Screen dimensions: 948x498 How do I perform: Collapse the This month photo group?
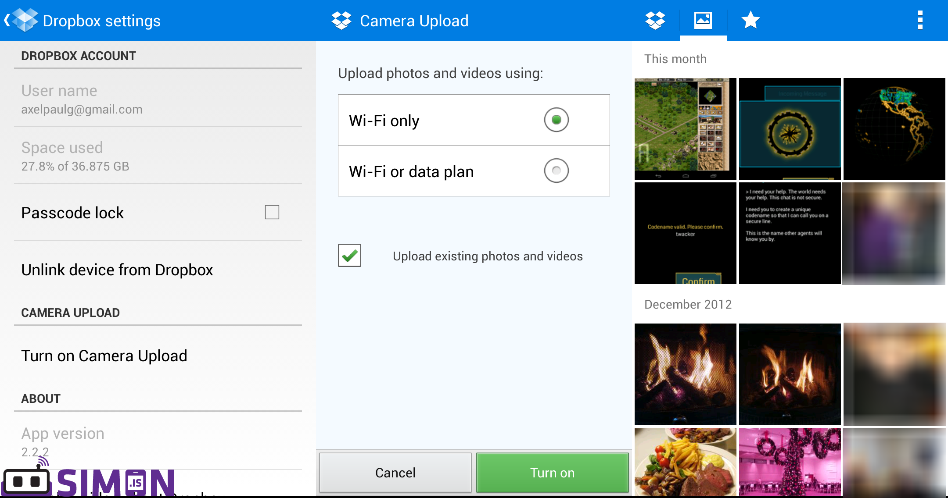click(x=675, y=58)
